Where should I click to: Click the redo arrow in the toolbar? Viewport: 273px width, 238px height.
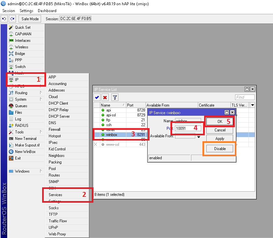pyautogui.click(x=12, y=19)
